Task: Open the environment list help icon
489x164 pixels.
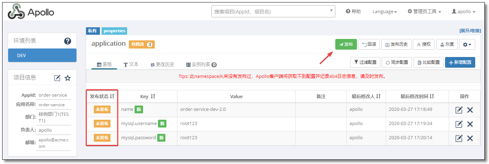Action: (68, 41)
